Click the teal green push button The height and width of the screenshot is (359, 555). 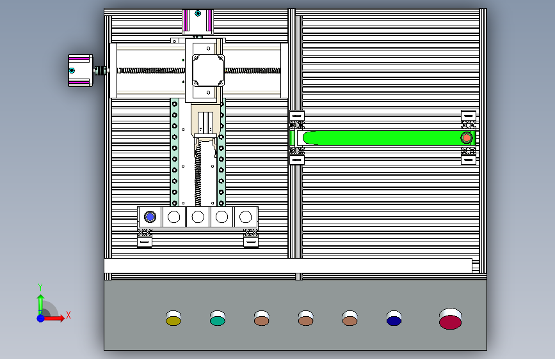(x=218, y=318)
